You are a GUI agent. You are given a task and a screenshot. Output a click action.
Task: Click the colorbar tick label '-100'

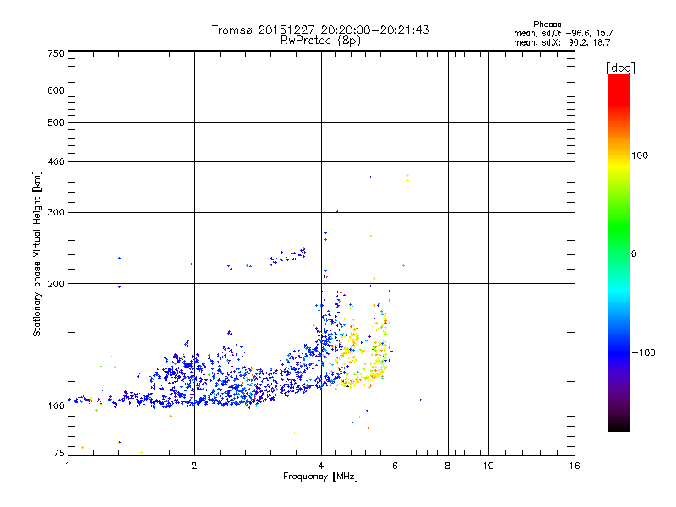point(643,352)
